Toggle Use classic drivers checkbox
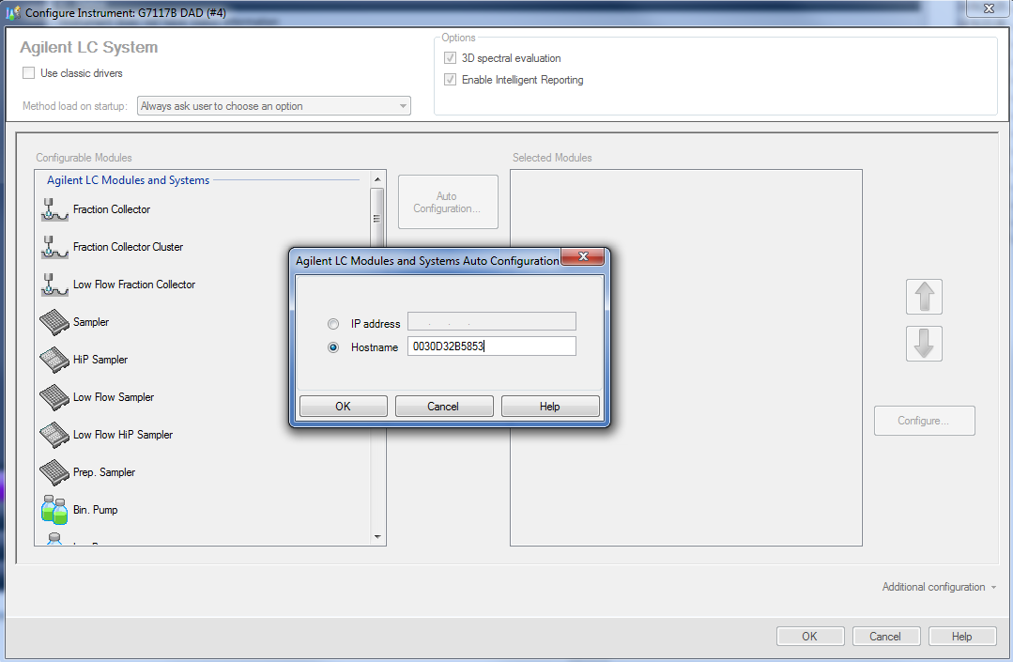Viewport: 1013px width, 662px height. (28, 73)
